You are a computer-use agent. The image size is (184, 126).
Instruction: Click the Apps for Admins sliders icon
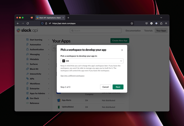(27, 93)
